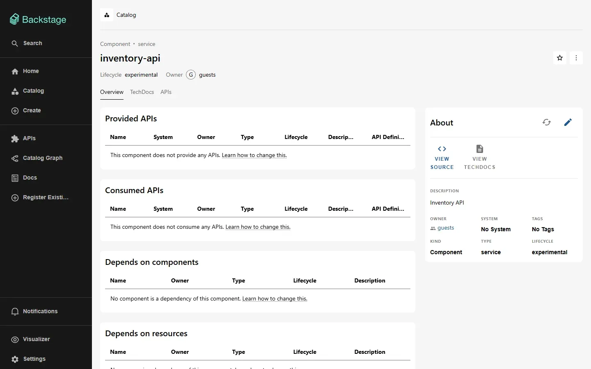Open the APIs sidebar item
The height and width of the screenshot is (369, 591).
coord(46,138)
